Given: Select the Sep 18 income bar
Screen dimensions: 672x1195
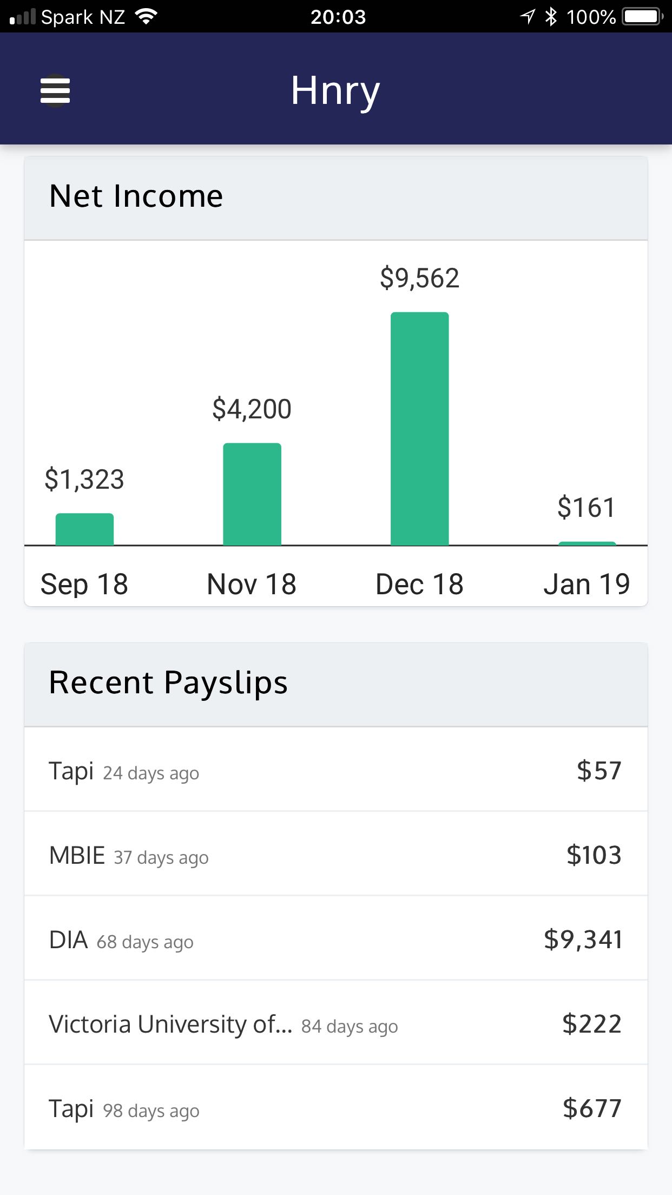Looking at the screenshot, I should (84, 529).
